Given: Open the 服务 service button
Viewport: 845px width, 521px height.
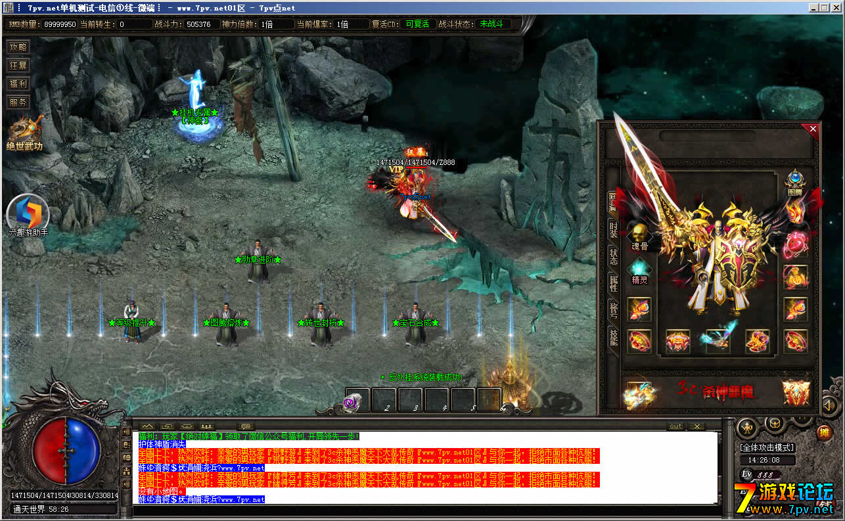Looking at the screenshot, I should [x=18, y=102].
